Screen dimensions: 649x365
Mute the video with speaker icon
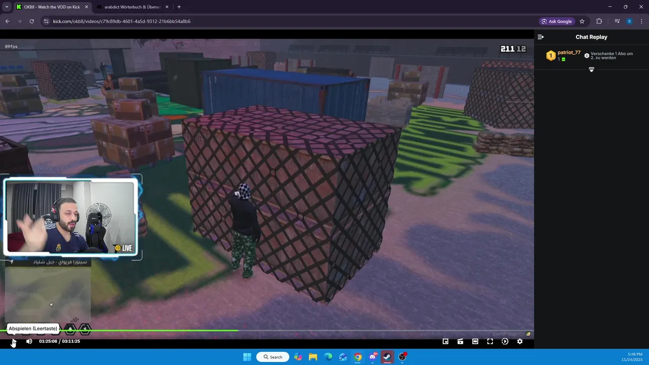[29, 341]
